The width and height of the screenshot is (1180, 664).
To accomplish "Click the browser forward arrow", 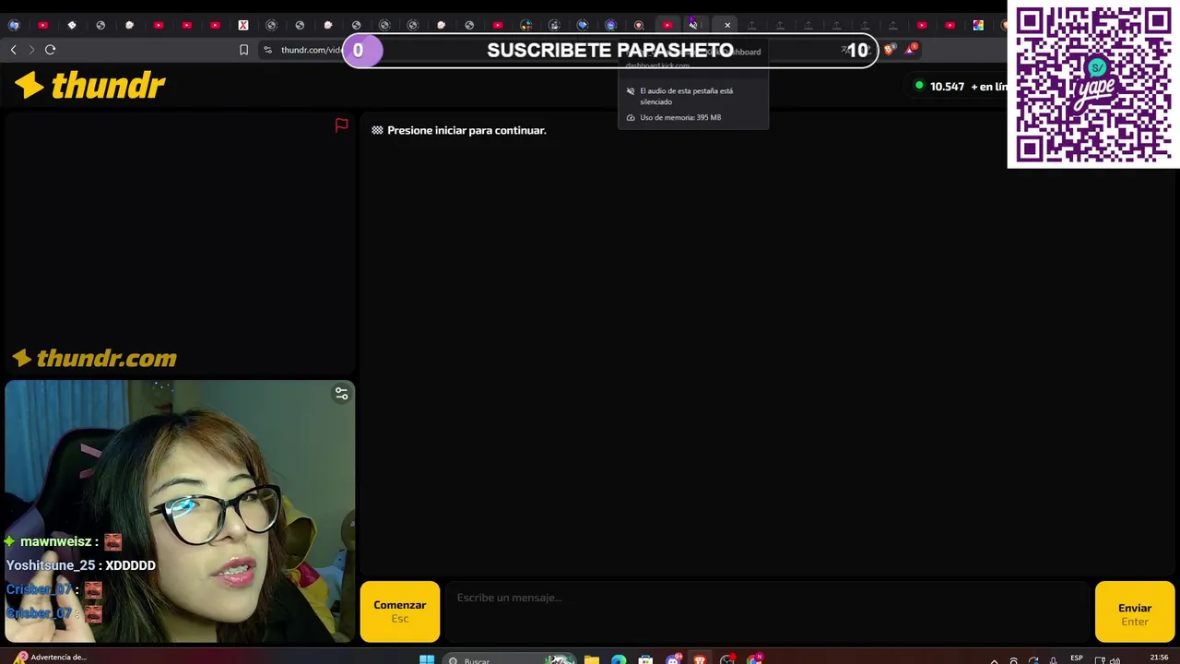I will point(31,50).
